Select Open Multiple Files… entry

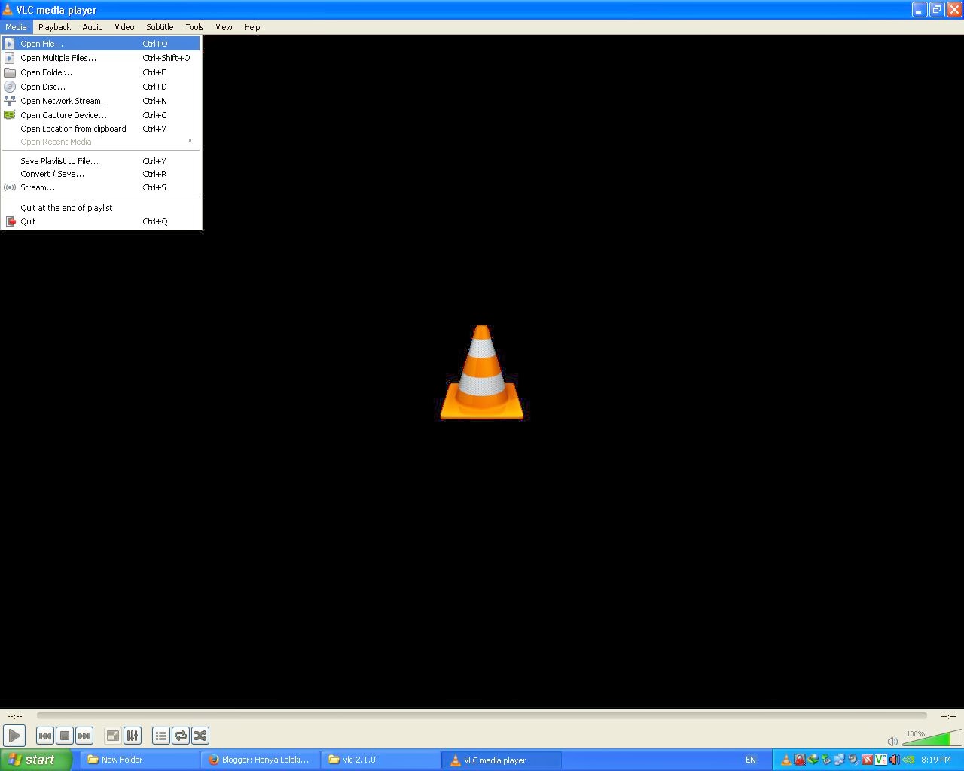click(x=101, y=58)
